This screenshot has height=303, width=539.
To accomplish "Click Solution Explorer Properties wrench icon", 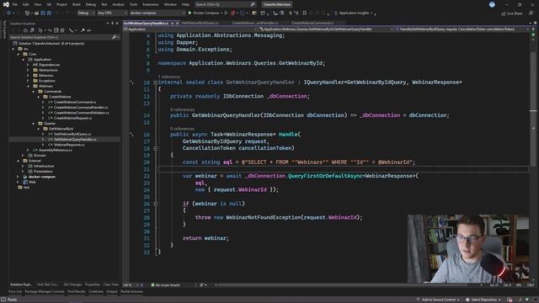I will click(x=83, y=30).
